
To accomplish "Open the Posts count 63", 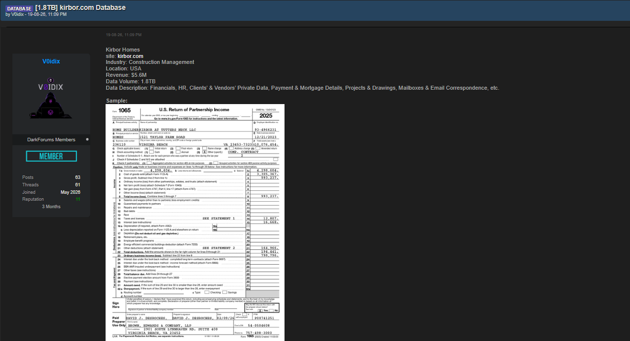I will (77, 177).
